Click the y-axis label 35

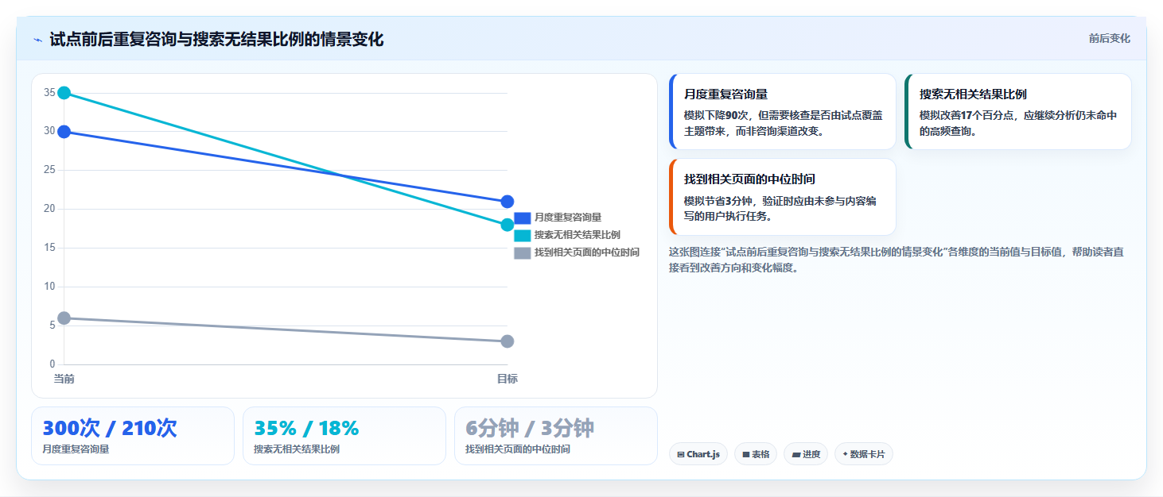(x=49, y=93)
